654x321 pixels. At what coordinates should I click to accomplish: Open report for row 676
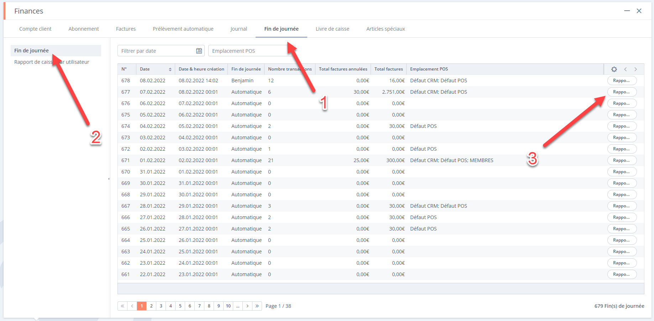[622, 103]
